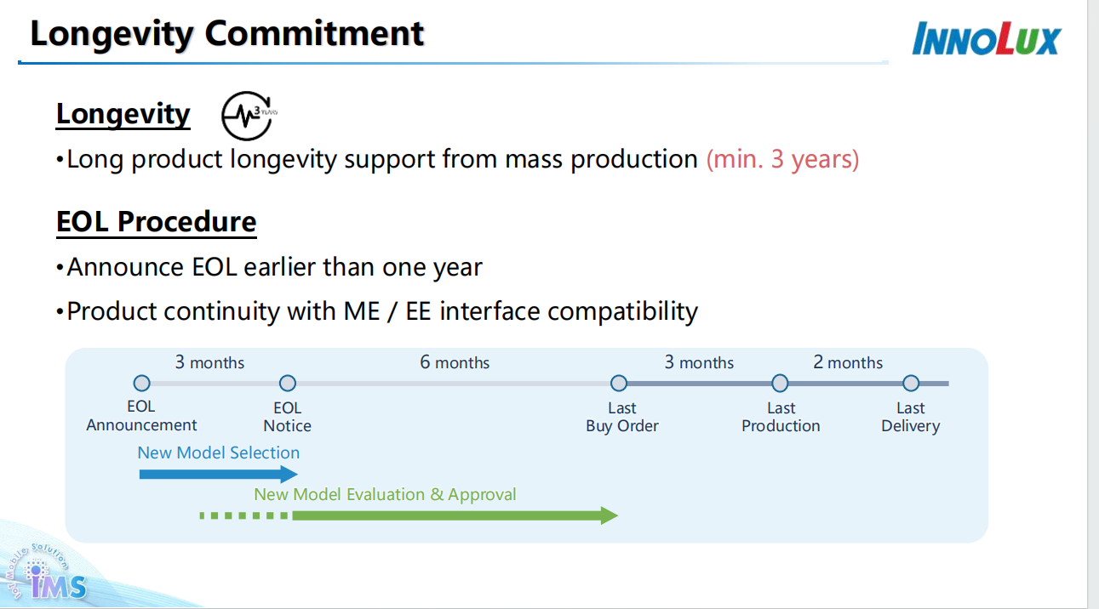The width and height of the screenshot is (1099, 609).
Task: Click the Longevity Commitment slide title
Action: 226,34
